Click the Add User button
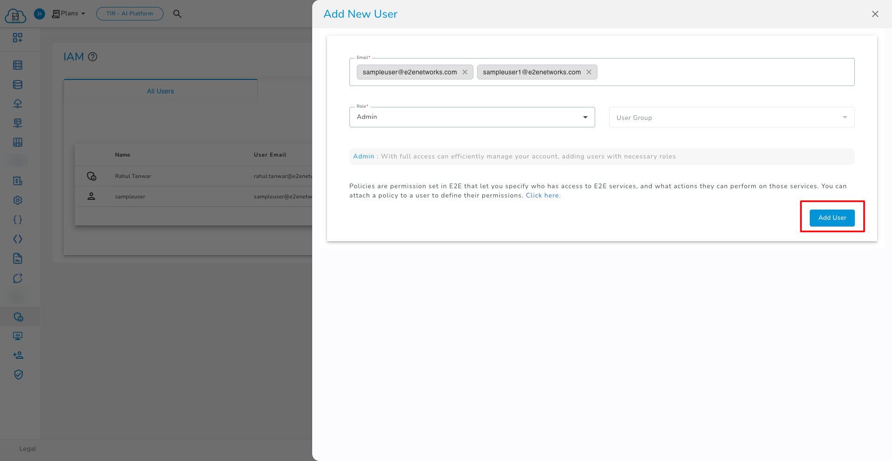Screen dimensions: 892x461 coord(832,218)
